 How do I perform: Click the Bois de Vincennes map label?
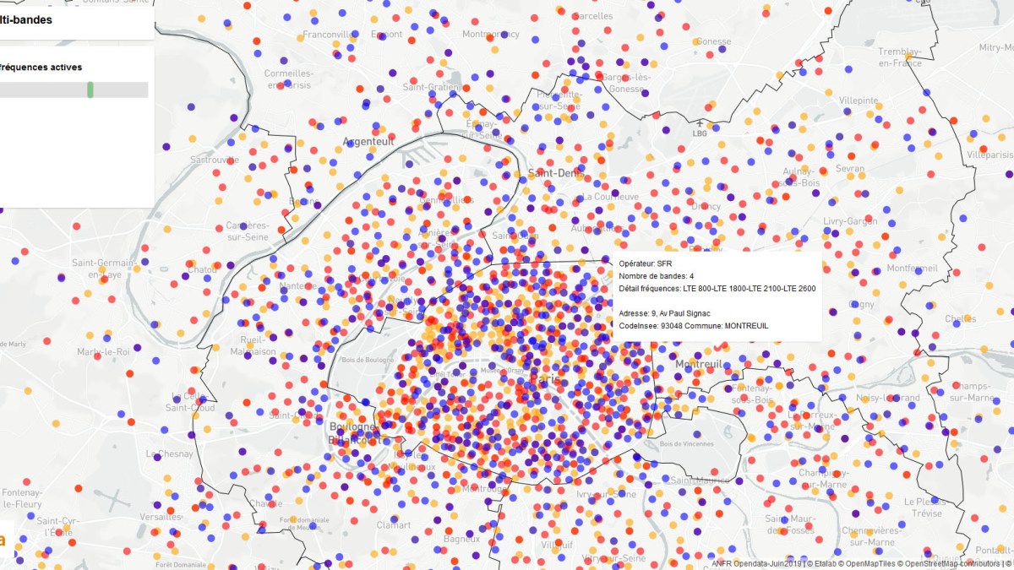pos(686,443)
